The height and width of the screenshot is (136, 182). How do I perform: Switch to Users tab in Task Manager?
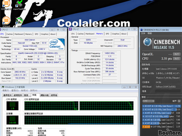tap(54, 95)
